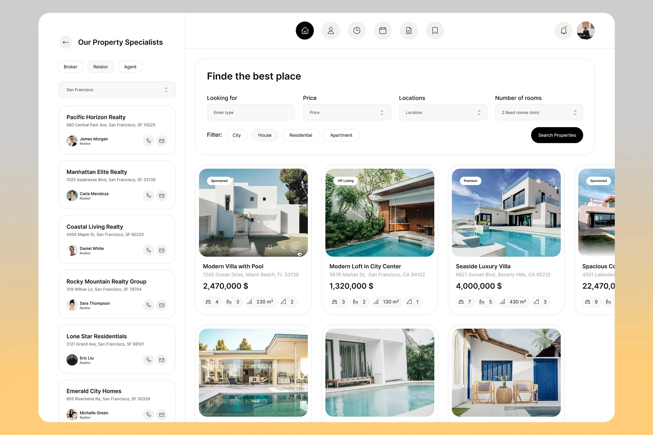Toggle the Broker specialist filter
Viewport: 653px width, 435px height.
coord(70,67)
